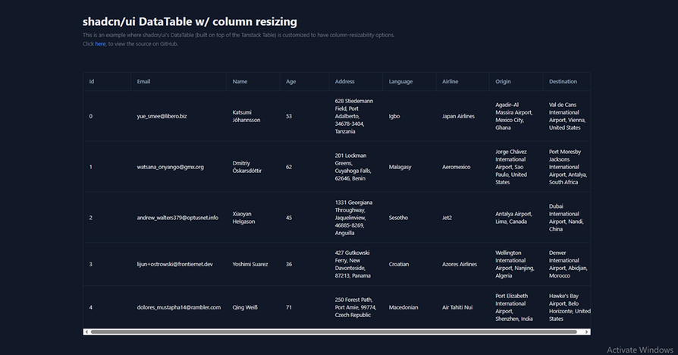The height and width of the screenshot is (355, 678).
Task: Click the Katsumi Jóhannsson name cell
Action: coord(246,116)
